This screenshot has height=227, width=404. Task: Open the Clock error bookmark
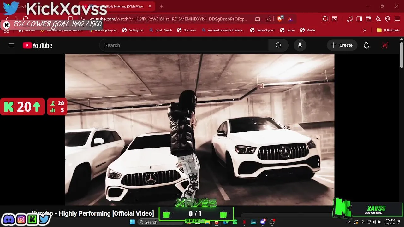coord(187,30)
